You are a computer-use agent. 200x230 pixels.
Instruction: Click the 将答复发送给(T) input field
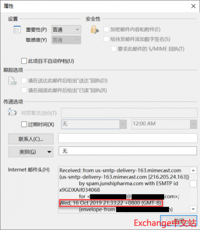[x=129, y=113]
